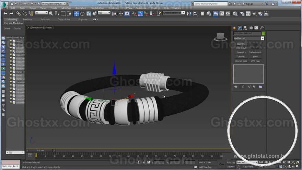Click the Mirror tool icon
The height and width of the screenshot is (170, 302).
189,13
